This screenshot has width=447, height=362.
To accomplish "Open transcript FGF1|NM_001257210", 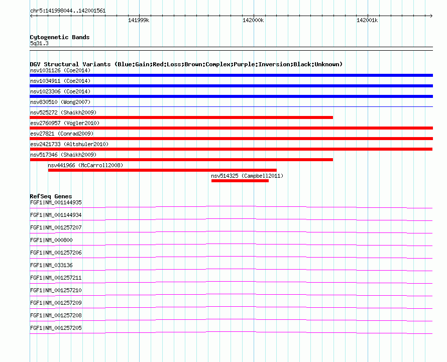I will click(56, 290).
